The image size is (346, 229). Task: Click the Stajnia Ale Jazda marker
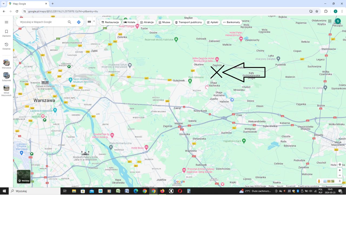coord(325,88)
